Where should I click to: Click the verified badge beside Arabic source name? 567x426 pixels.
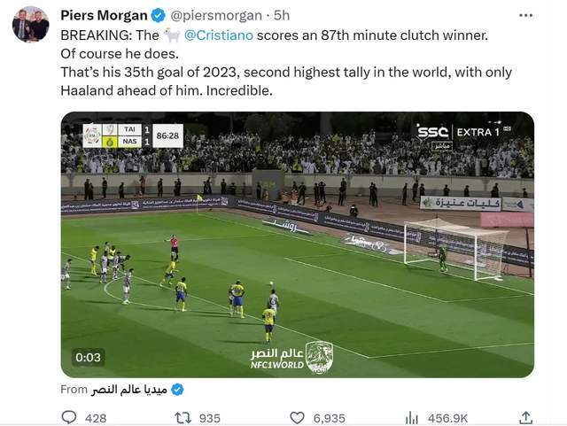177,390
